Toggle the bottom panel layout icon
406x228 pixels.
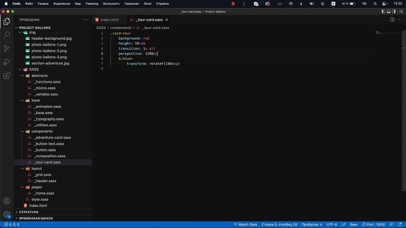(x=389, y=11)
